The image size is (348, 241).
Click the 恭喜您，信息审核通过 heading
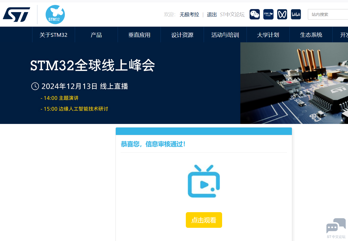tap(153, 144)
